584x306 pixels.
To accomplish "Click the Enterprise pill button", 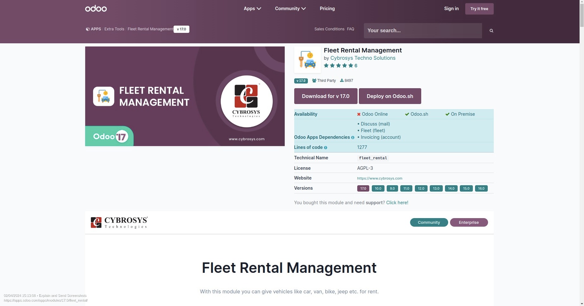I will (x=469, y=223).
